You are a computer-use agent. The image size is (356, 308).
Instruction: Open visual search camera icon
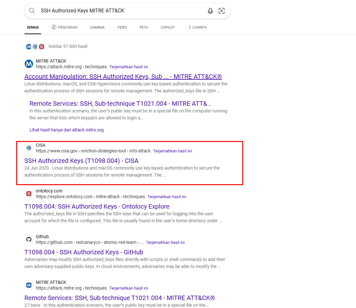(x=222, y=11)
